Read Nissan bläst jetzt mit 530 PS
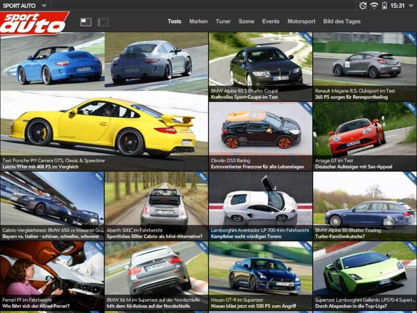The image size is (417, 313). point(253,306)
